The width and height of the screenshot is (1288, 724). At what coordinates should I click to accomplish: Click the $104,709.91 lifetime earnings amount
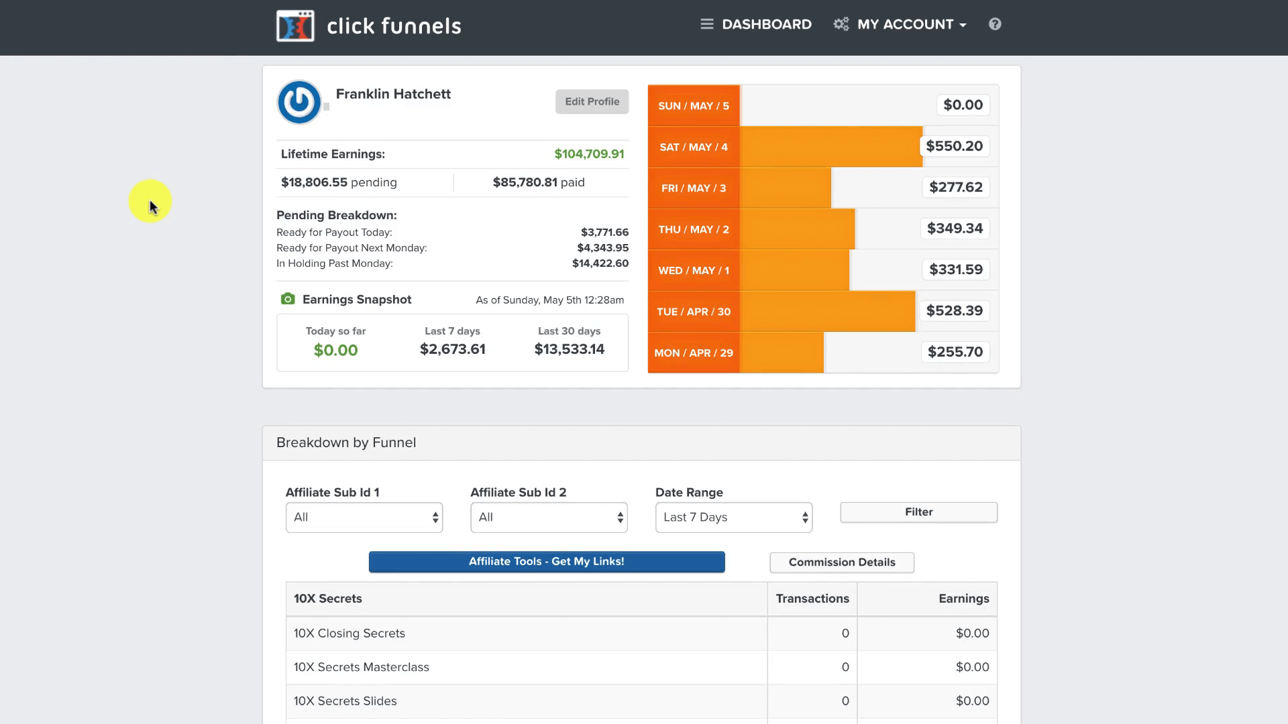tap(589, 154)
